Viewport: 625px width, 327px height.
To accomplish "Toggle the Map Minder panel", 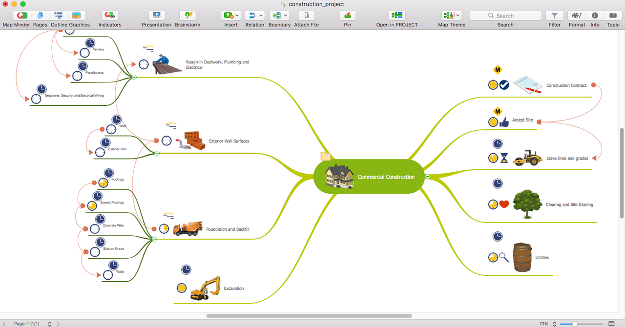I will pyautogui.click(x=22, y=16).
